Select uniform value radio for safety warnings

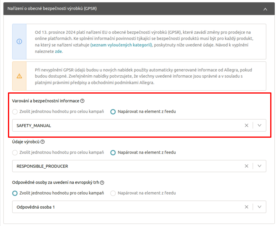(x=15, y=112)
